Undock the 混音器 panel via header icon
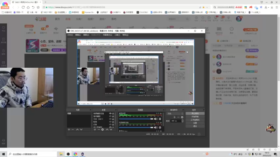Viewport: 280px width, 157px height. pos(163,110)
